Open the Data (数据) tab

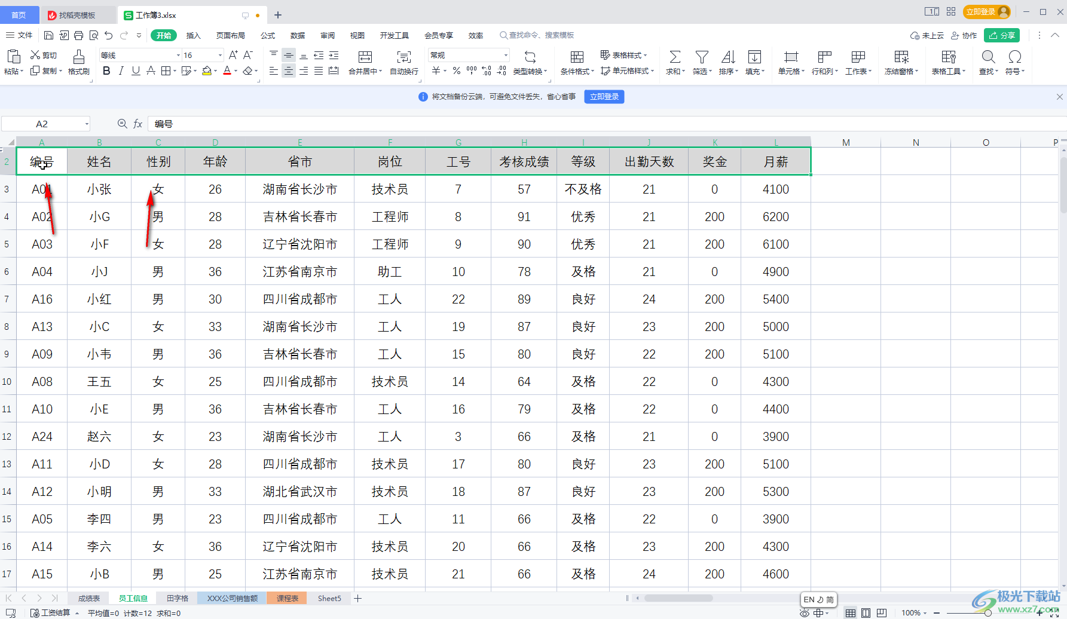[x=297, y=35]
